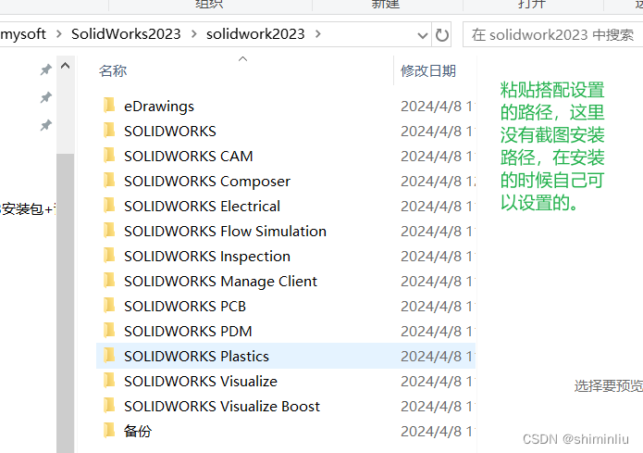
Task: Click the modified date of 备份 folder
Action: pos(437,432)
